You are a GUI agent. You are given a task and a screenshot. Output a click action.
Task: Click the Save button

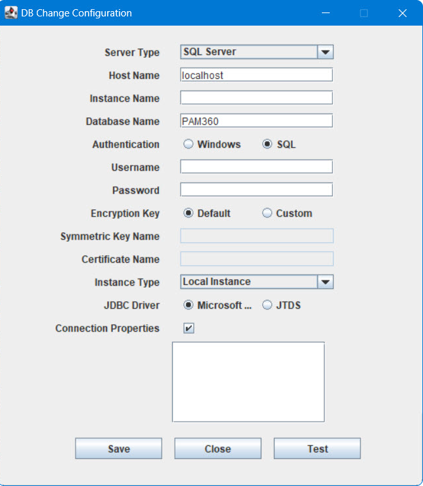click(x=119, y=449)
